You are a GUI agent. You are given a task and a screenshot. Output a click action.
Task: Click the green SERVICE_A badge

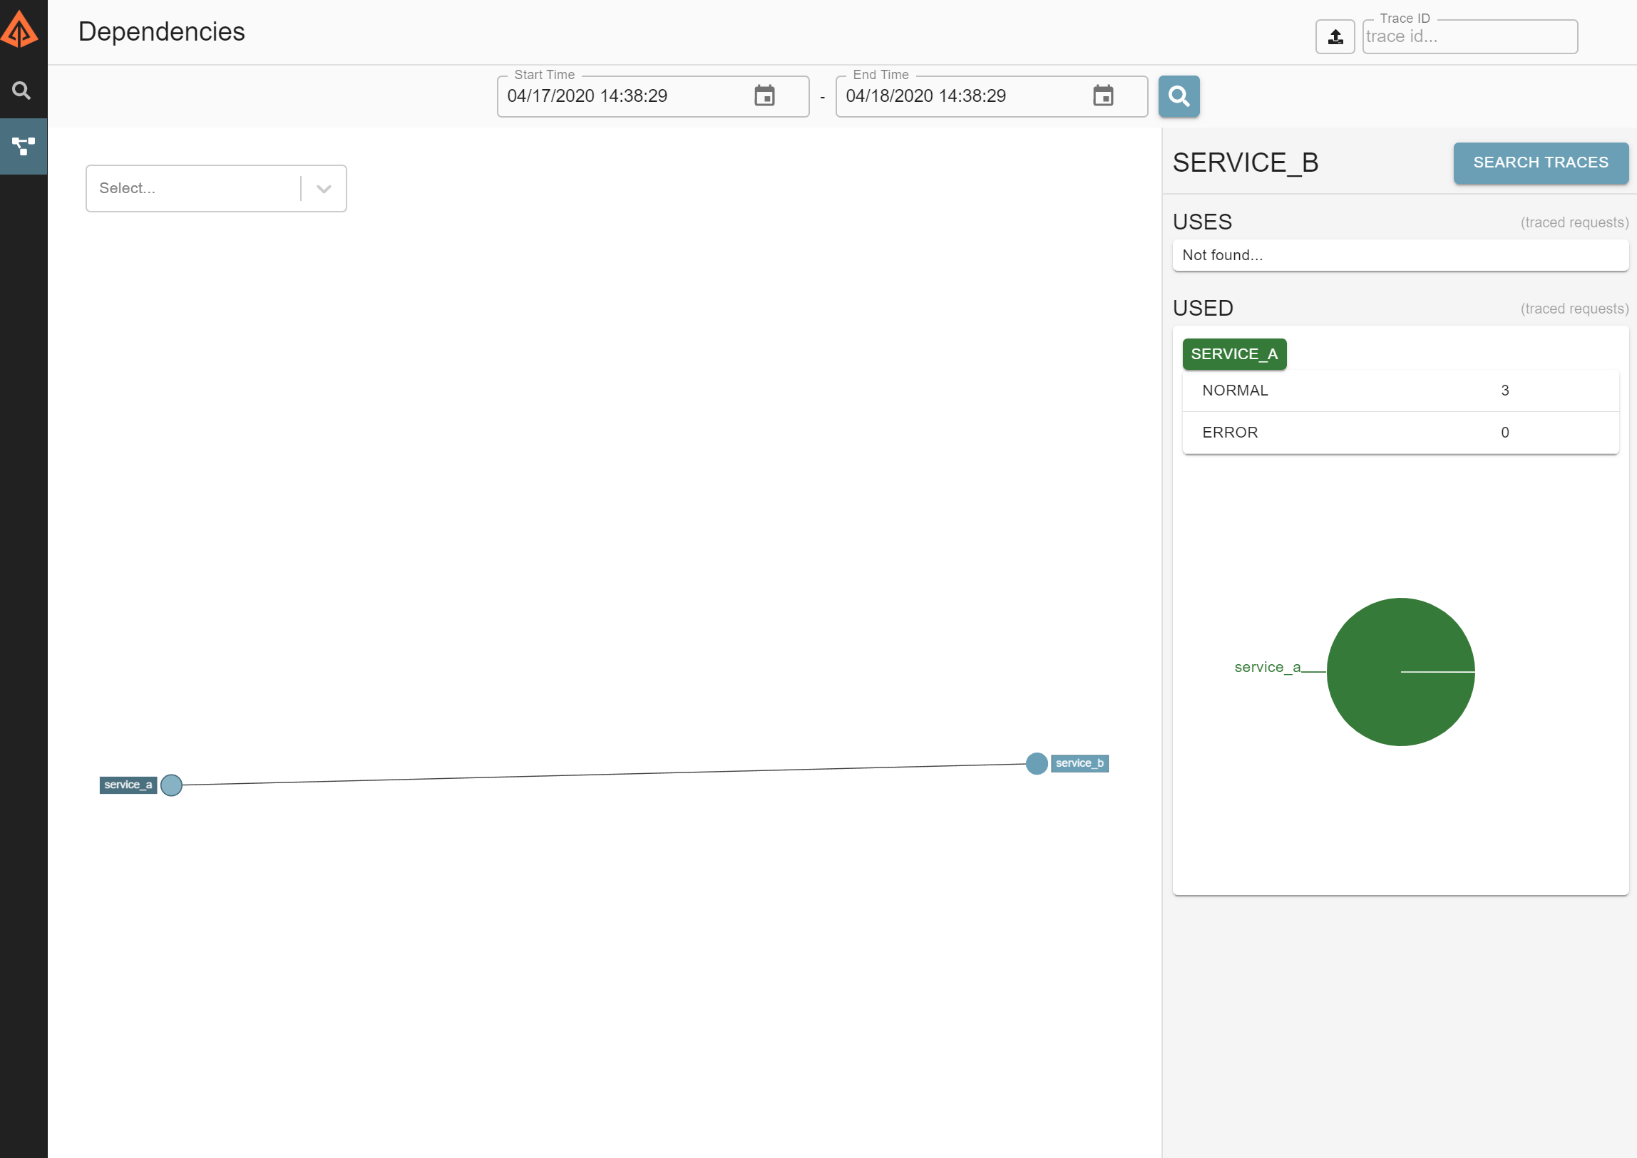coord(1234,354)
